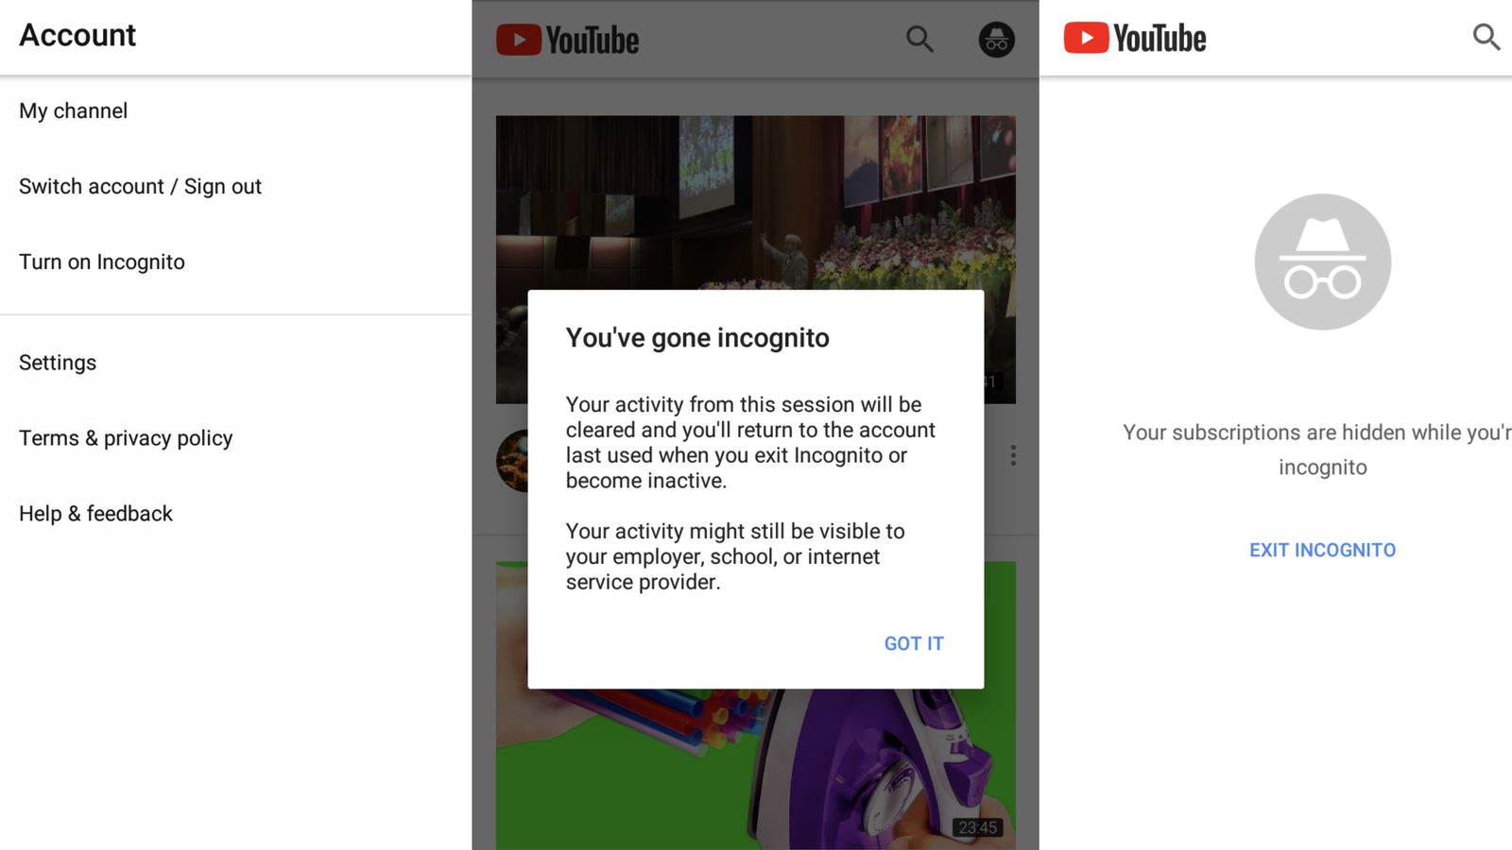1512x850 pixels.
Task: Click the round channel avatar beside the dialog
Action: tap(512, 461)
